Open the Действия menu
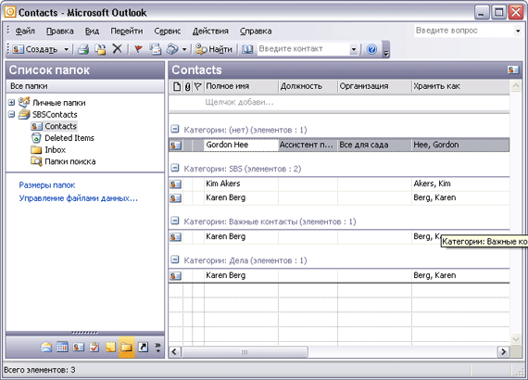 click(210, 31)
